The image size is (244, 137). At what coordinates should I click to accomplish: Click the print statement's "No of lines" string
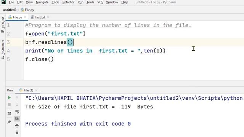[92, 51]
